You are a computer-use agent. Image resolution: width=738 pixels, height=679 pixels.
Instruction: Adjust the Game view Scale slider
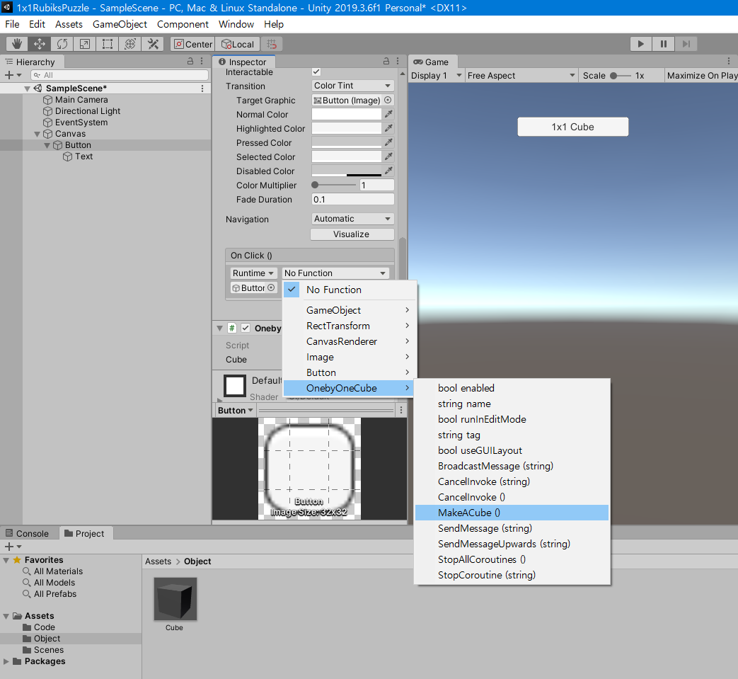pos(620,75)
